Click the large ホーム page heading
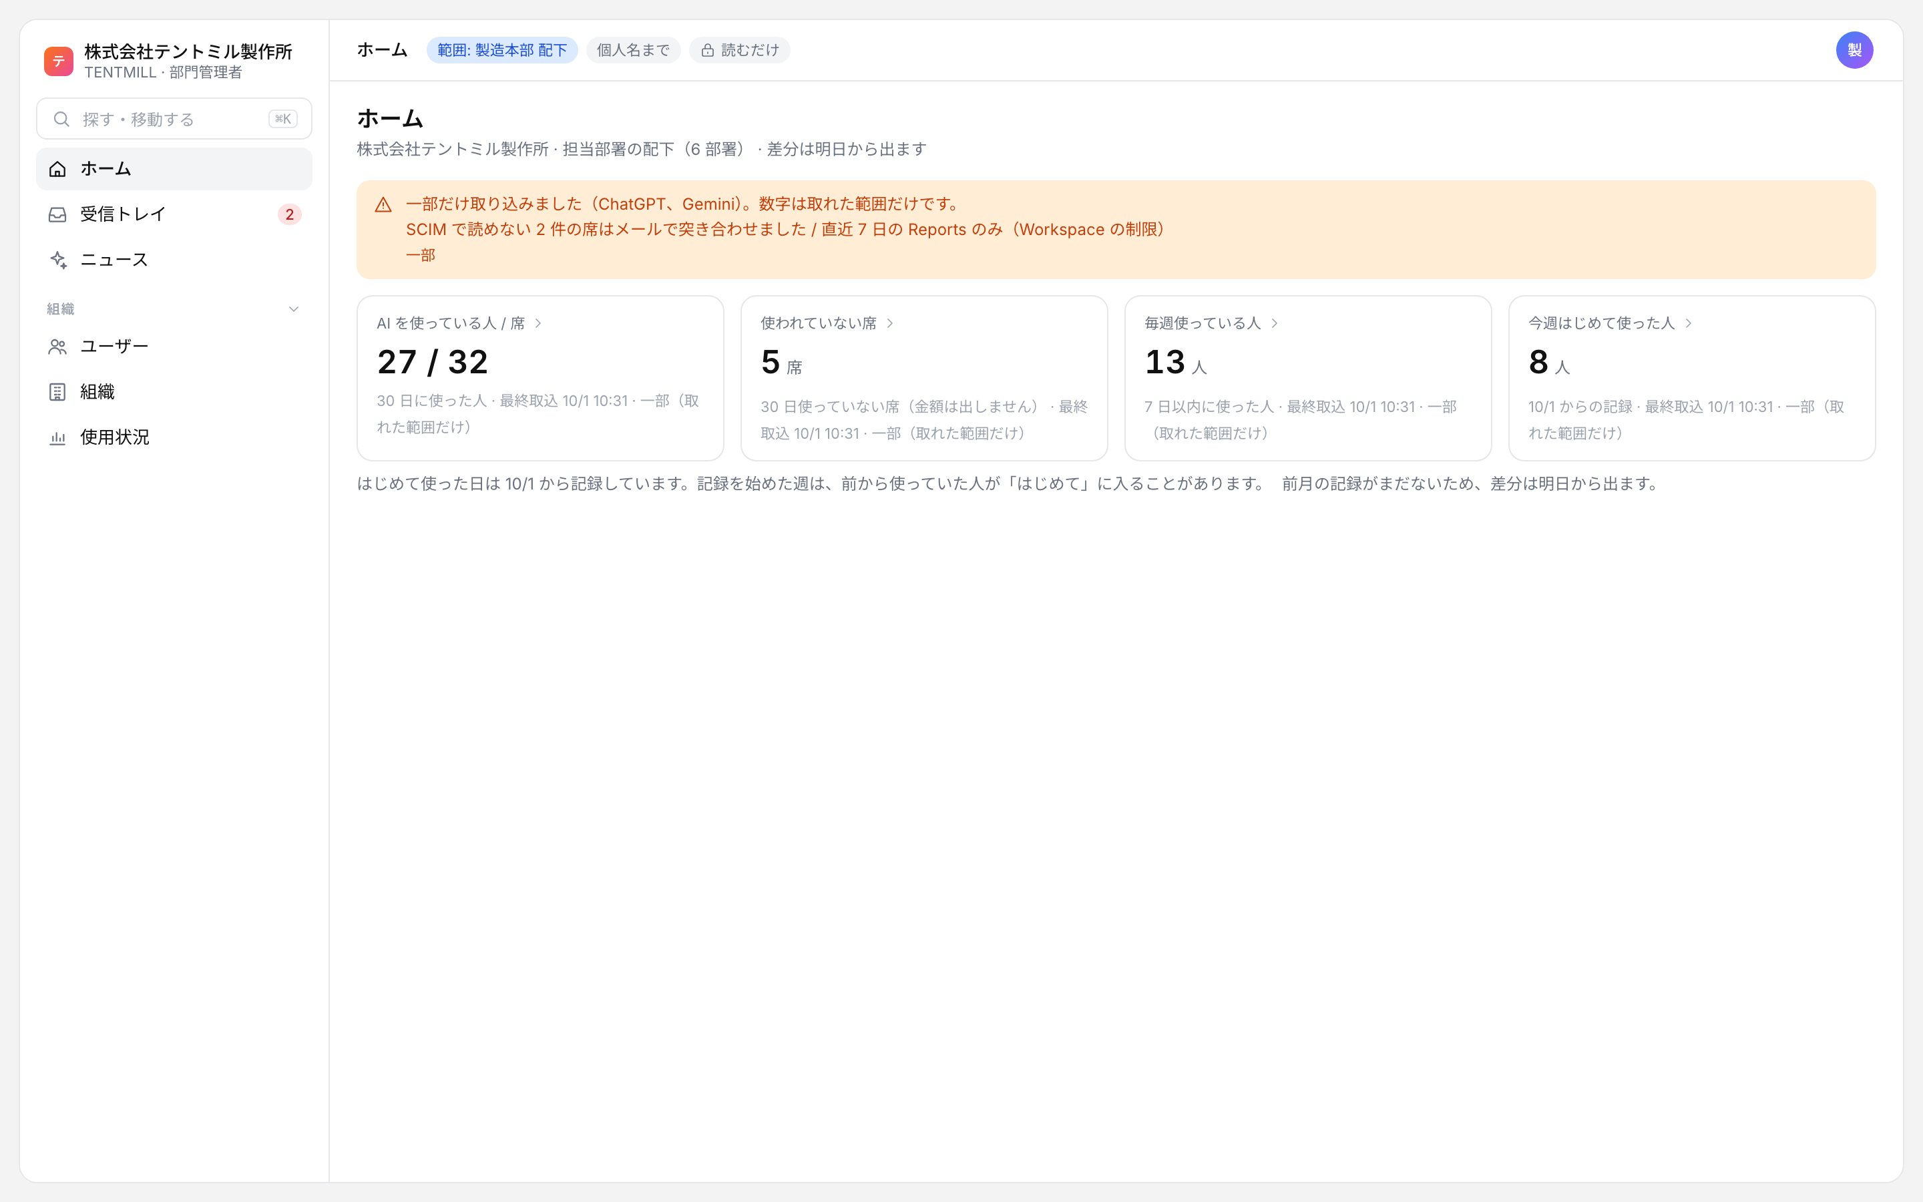 (390, 118)
